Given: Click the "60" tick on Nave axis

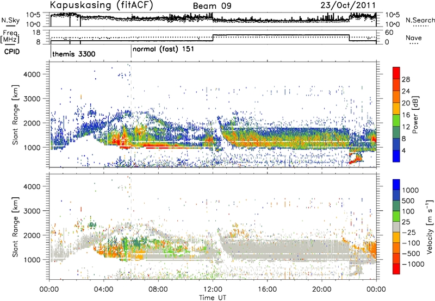Looking at the screenshot, I should [x=389, y=33].
